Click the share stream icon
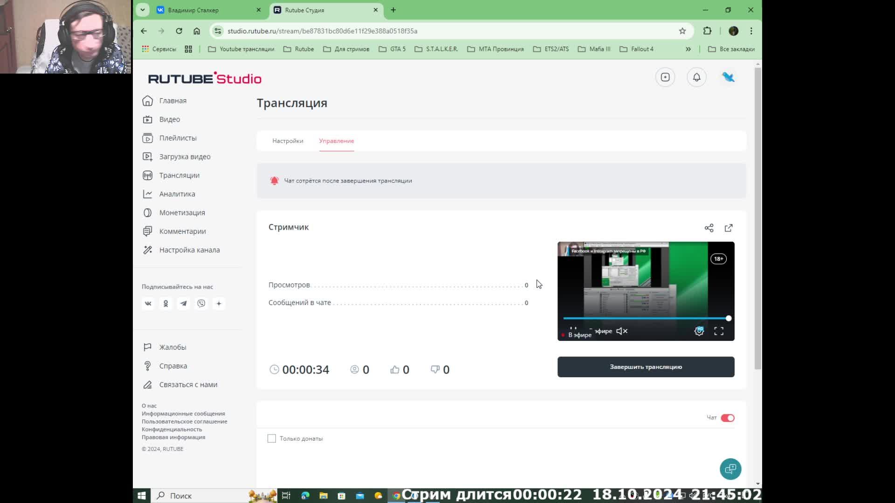Image resolution: width=895 pixels, height=503 pixels. tap(709, 228)
